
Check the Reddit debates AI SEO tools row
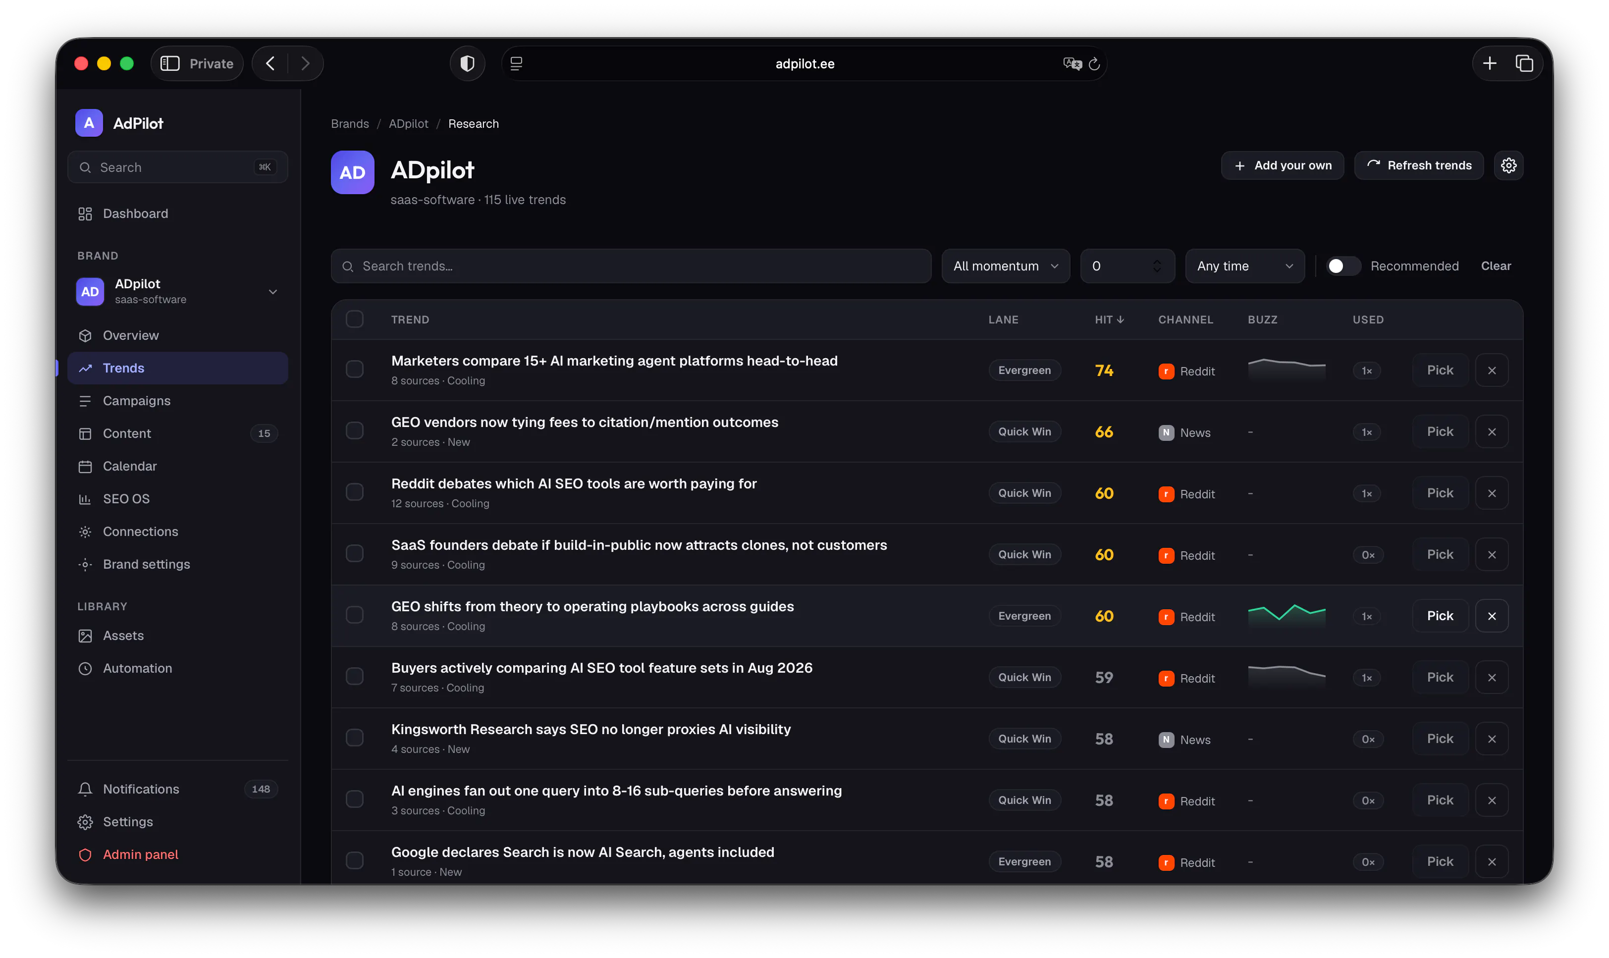354,491
